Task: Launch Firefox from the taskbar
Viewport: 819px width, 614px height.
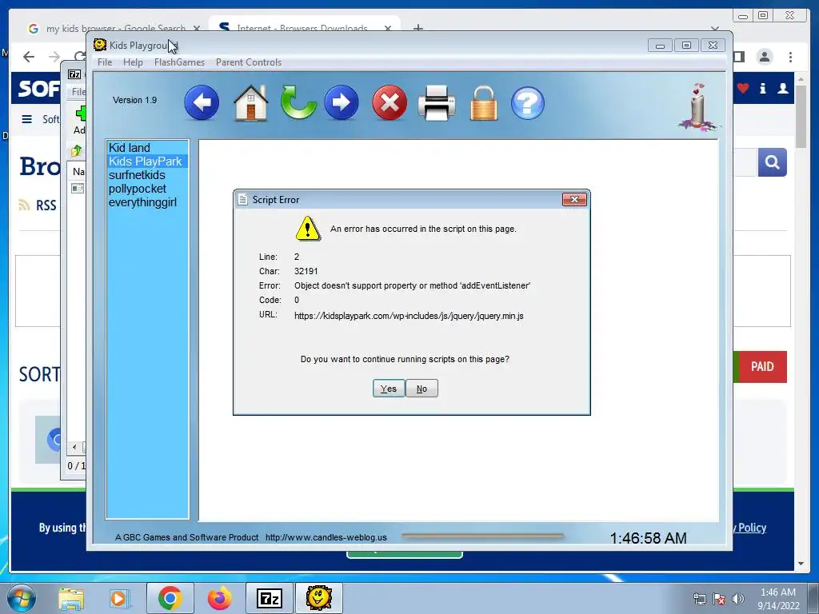Action: click(x=219, y=598)
